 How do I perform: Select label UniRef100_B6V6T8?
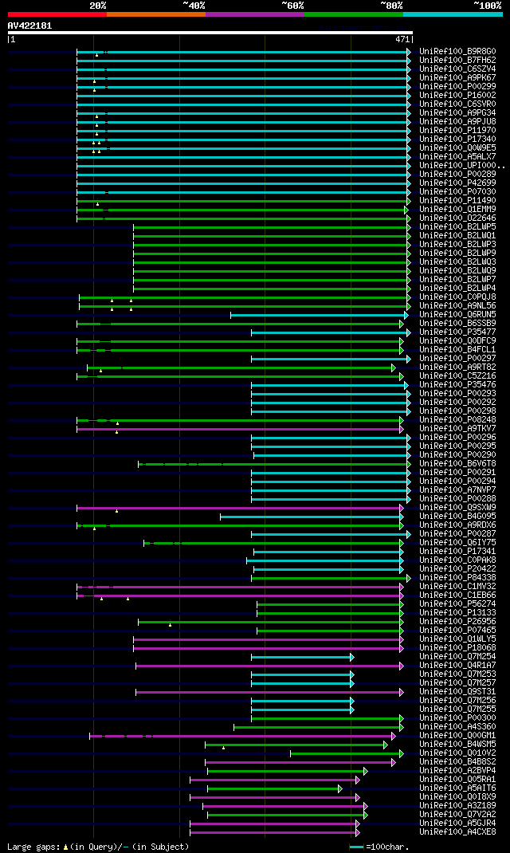click(457, 463)
